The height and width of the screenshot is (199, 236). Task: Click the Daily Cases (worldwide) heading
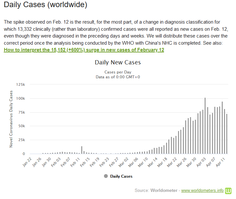pos(46,6)
